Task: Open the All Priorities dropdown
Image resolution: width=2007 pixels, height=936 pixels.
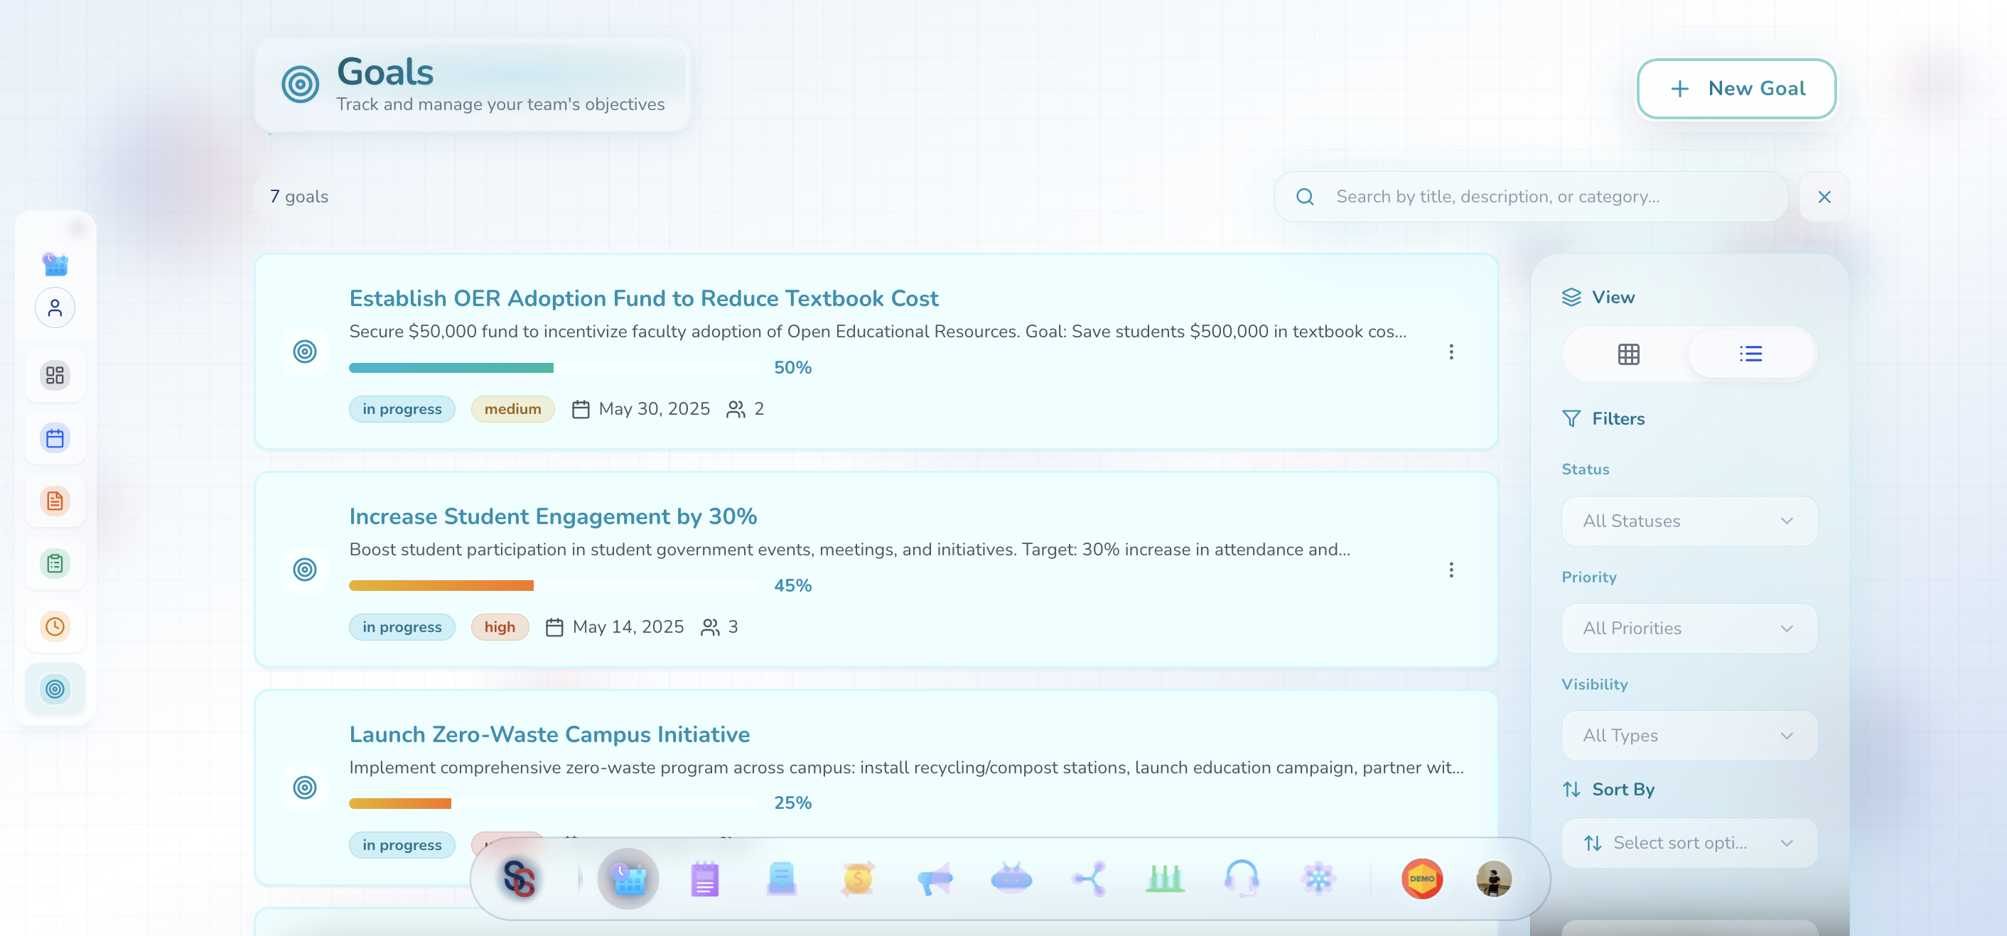Action: click(1689, 628)
